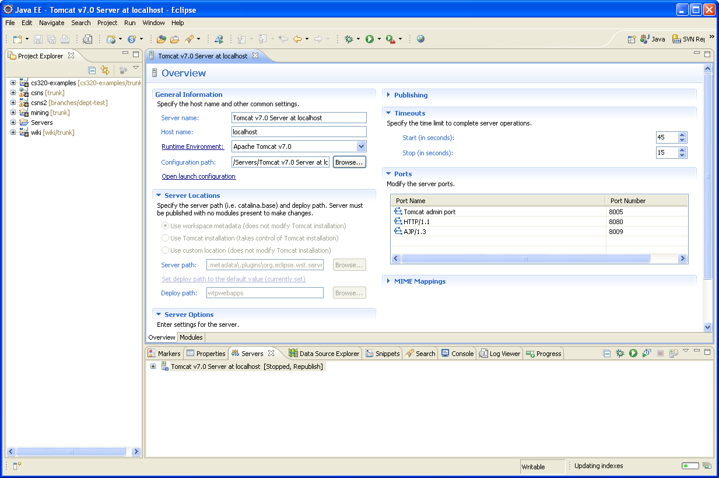The image size is (719, 478).
Task: Switch to the Modules tab
Action: 191,337
